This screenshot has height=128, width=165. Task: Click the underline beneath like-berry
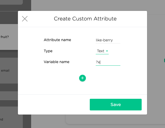click(108, 43)
